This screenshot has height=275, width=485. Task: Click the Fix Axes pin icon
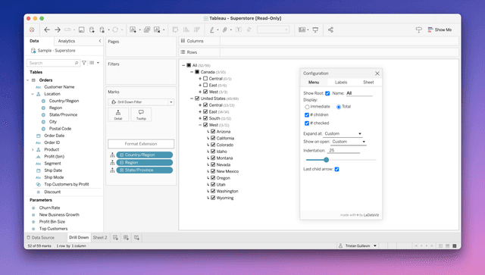coord(249,30)
